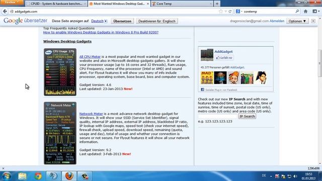Switch to the Core Temp tab
The image size is (322, 181).
tap(182, 4)
